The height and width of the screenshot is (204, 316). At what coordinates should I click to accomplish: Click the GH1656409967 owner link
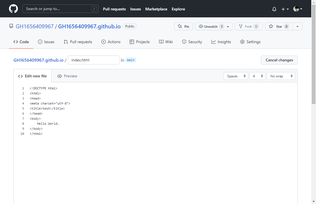coord(34,26)
